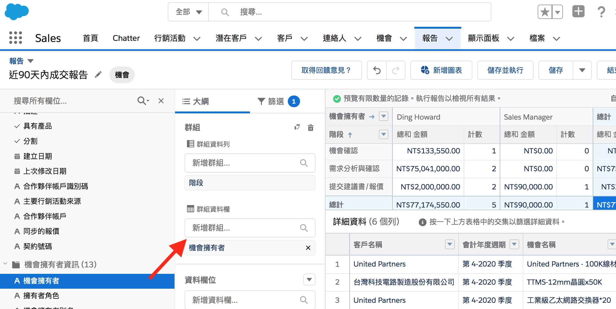Open the 連絡人 navigation tab
Viewport: 616px width, 309px height.
tap(334, 38)
